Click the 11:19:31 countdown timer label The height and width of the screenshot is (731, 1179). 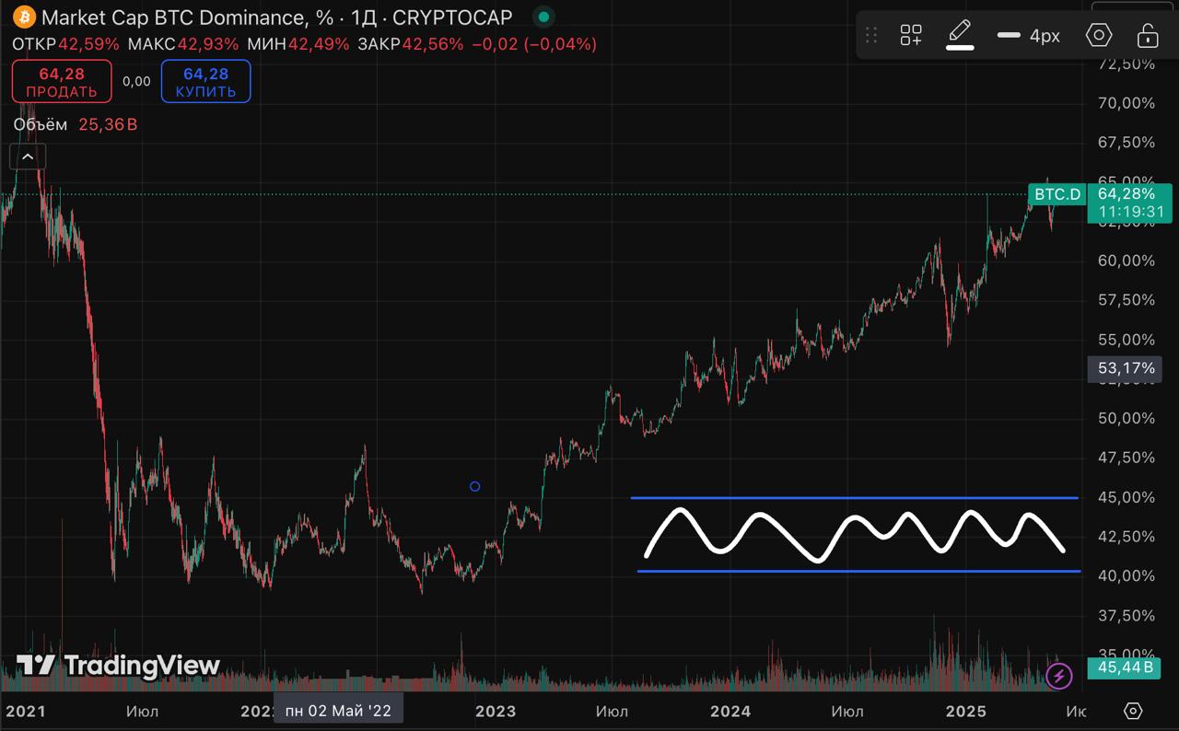pos(1129,213)
